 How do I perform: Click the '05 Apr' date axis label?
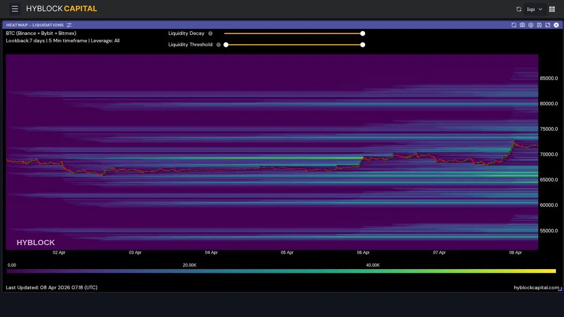[287, 253]
